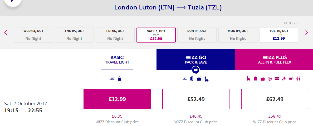The width and height of the screenshot is (313, 126).
Task: Click the online check-in laptop icon under BASIC
Action: click(112, 79)
